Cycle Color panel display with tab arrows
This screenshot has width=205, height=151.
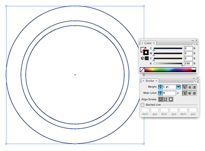[x=142, y=43]
